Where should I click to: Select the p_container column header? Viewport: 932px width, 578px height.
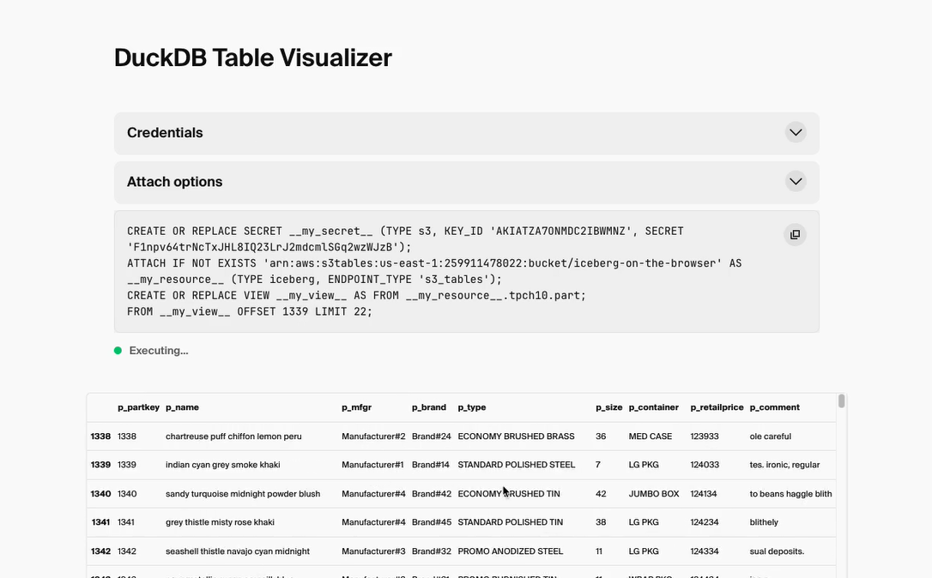653,407
